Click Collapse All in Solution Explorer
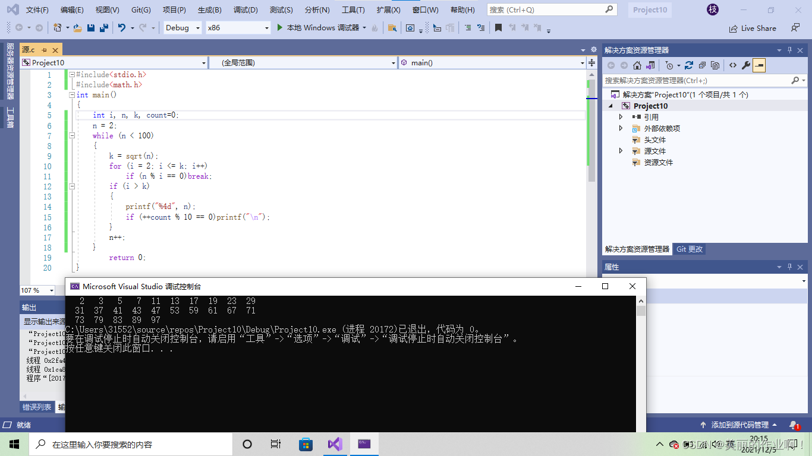Screen dimensions: 812x456 tap(702, 65)
